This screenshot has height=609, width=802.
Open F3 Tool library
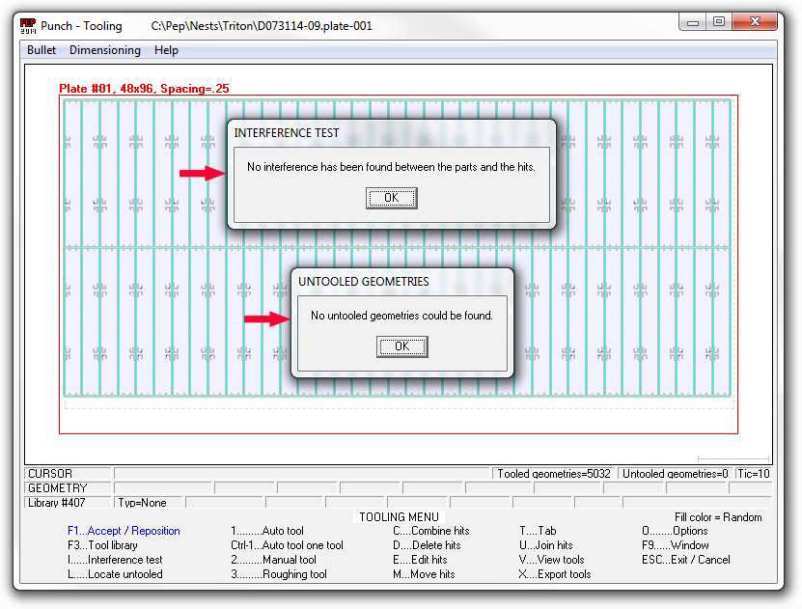click(x=102, y=545)
